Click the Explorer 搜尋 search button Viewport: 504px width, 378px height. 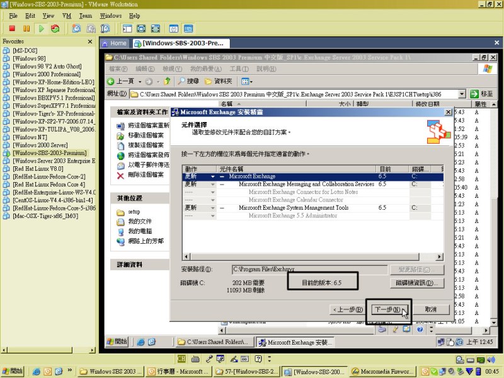pos(189,81)
